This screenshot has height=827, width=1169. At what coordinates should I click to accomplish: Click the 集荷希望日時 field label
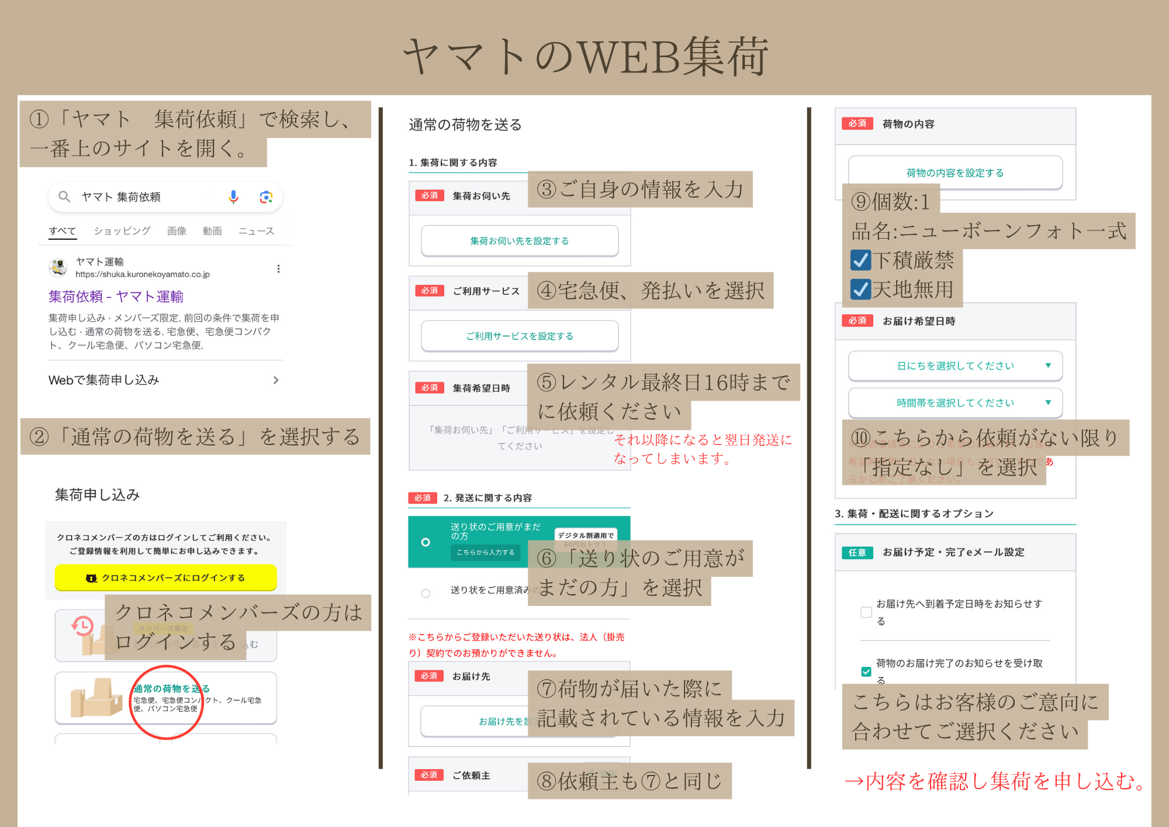[482, 388]
